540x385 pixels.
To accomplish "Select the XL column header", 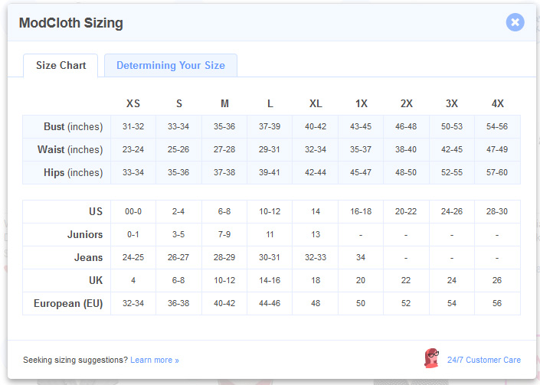I will (x=316, y=103).
